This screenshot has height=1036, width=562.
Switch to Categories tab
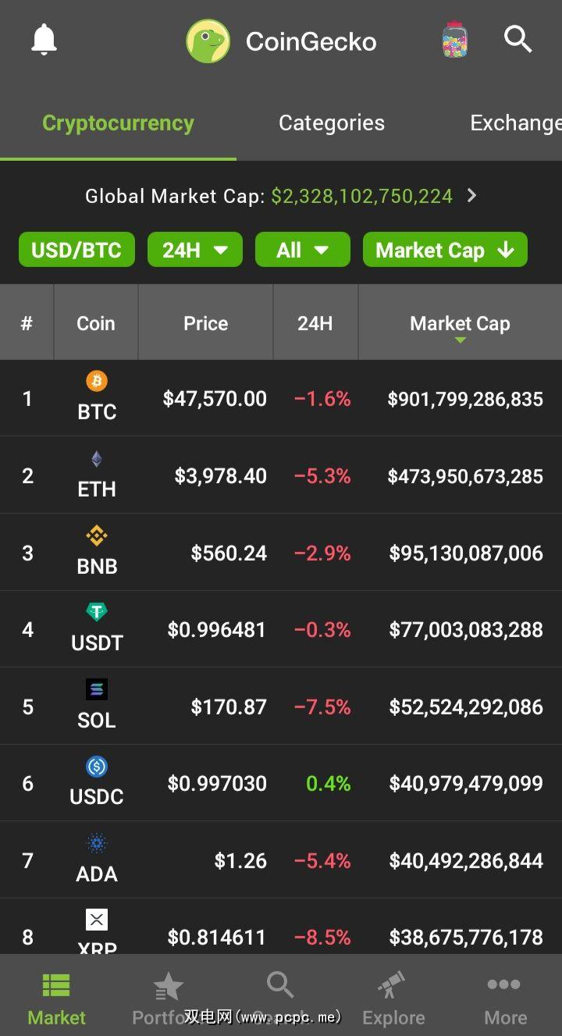[332, 123]
